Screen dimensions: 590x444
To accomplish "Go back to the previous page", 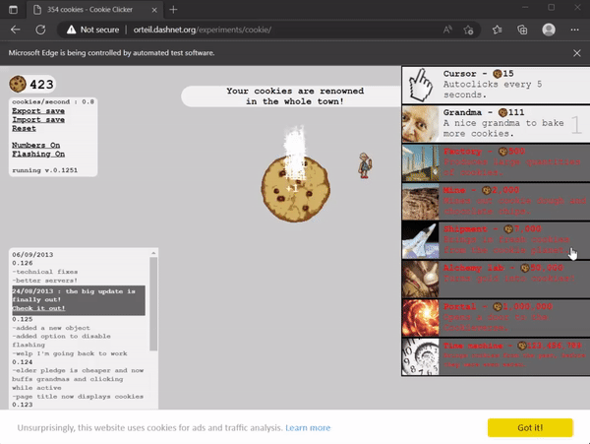I will pos(16,30).
